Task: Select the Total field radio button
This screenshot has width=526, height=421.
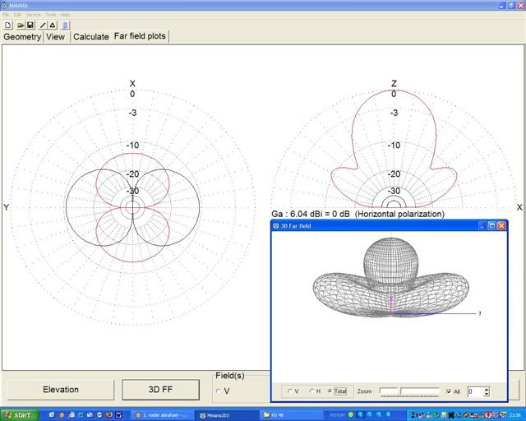Action: point(330,391)
